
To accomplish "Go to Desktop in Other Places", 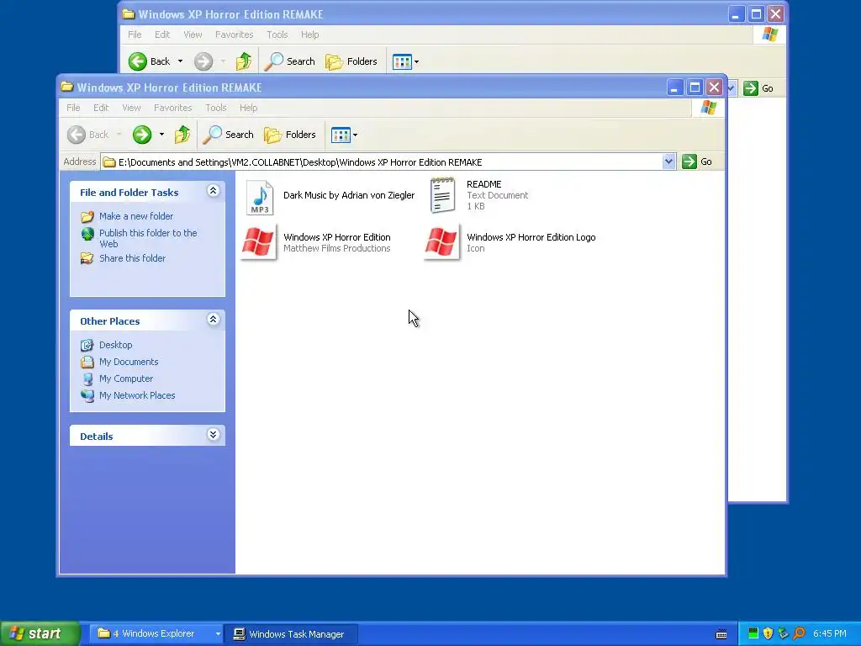I will [115, 345].
